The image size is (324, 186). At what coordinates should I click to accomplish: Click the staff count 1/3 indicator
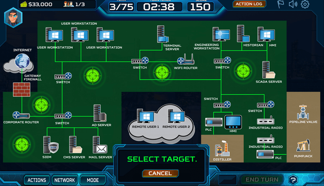point(75,4)
